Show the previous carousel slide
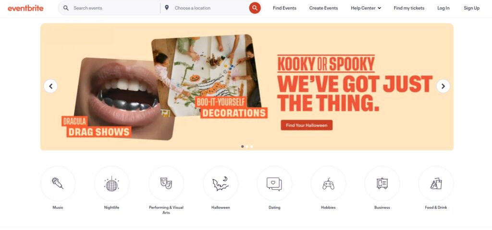The image size is (492, 230). pyautogui.click(x=50, y=86)
